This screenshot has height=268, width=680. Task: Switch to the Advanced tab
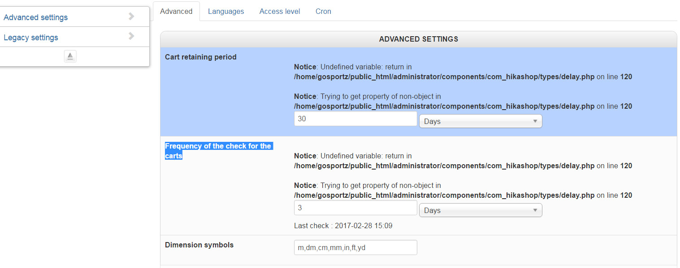click(x=176, y=11)
